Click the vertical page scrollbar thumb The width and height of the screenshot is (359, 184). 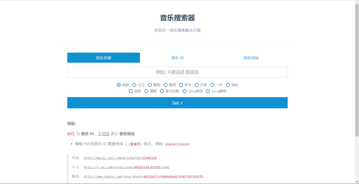tap(357, 70)
